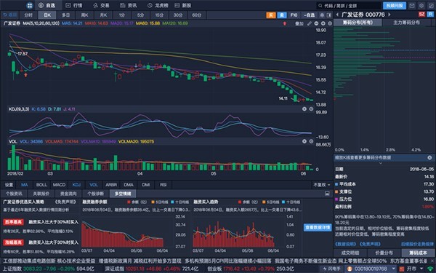Viewport: 436px width, 273px height.
Task: Click 叠加 overlay option
Action: pos(299,24)
